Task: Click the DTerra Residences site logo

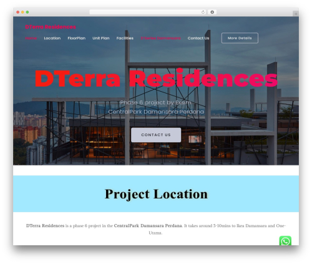Action: click(x=51, y=27)
